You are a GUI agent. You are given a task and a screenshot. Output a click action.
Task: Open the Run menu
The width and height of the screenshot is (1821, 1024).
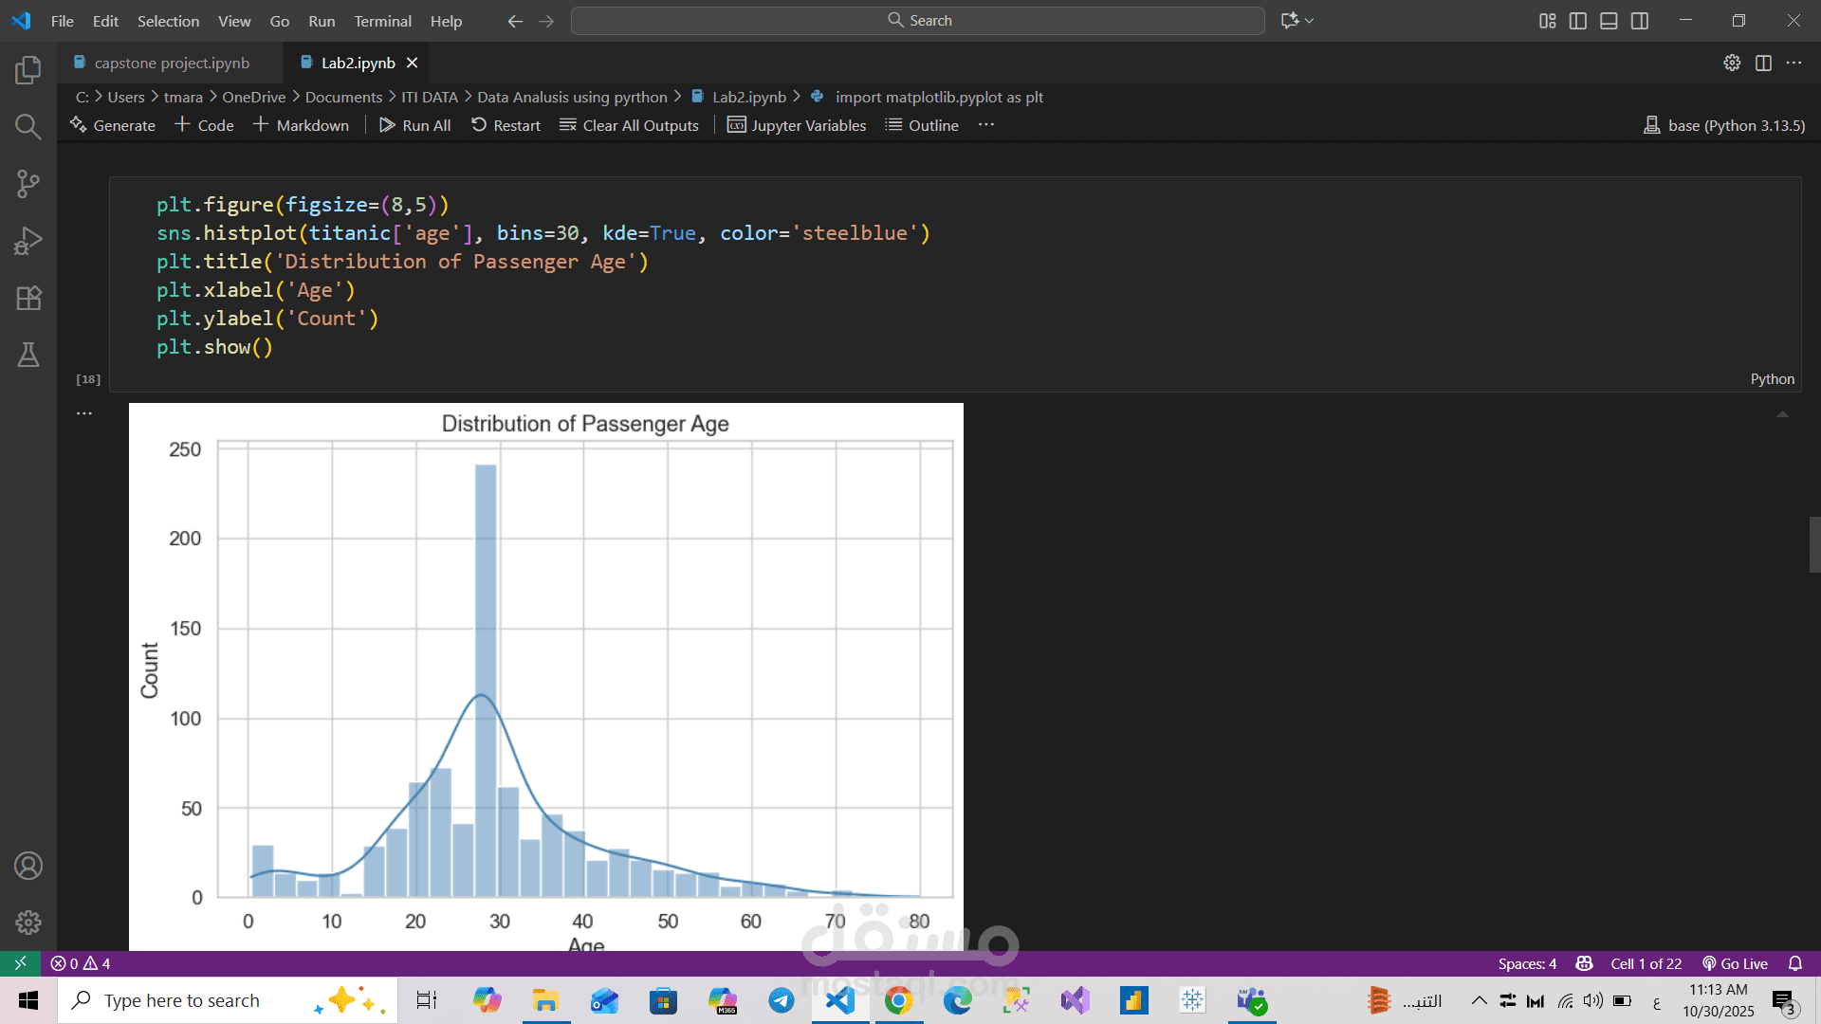pyautogui.click(x=321, y=20)
